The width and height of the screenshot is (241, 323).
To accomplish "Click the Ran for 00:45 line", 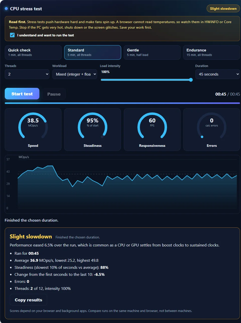I will (x=27, y=253).
